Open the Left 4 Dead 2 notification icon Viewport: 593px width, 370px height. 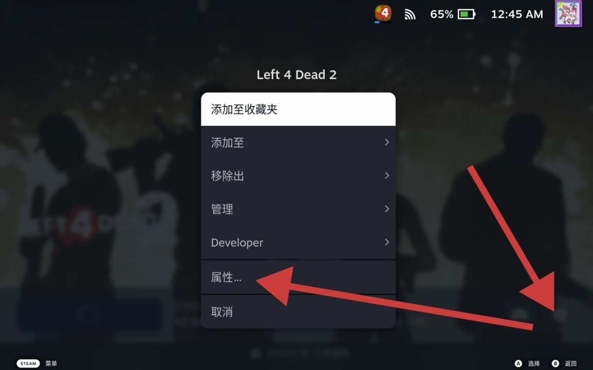[383, 13]
